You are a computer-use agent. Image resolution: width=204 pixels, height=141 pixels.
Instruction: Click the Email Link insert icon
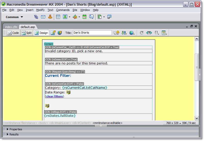(x=43, y=17)
